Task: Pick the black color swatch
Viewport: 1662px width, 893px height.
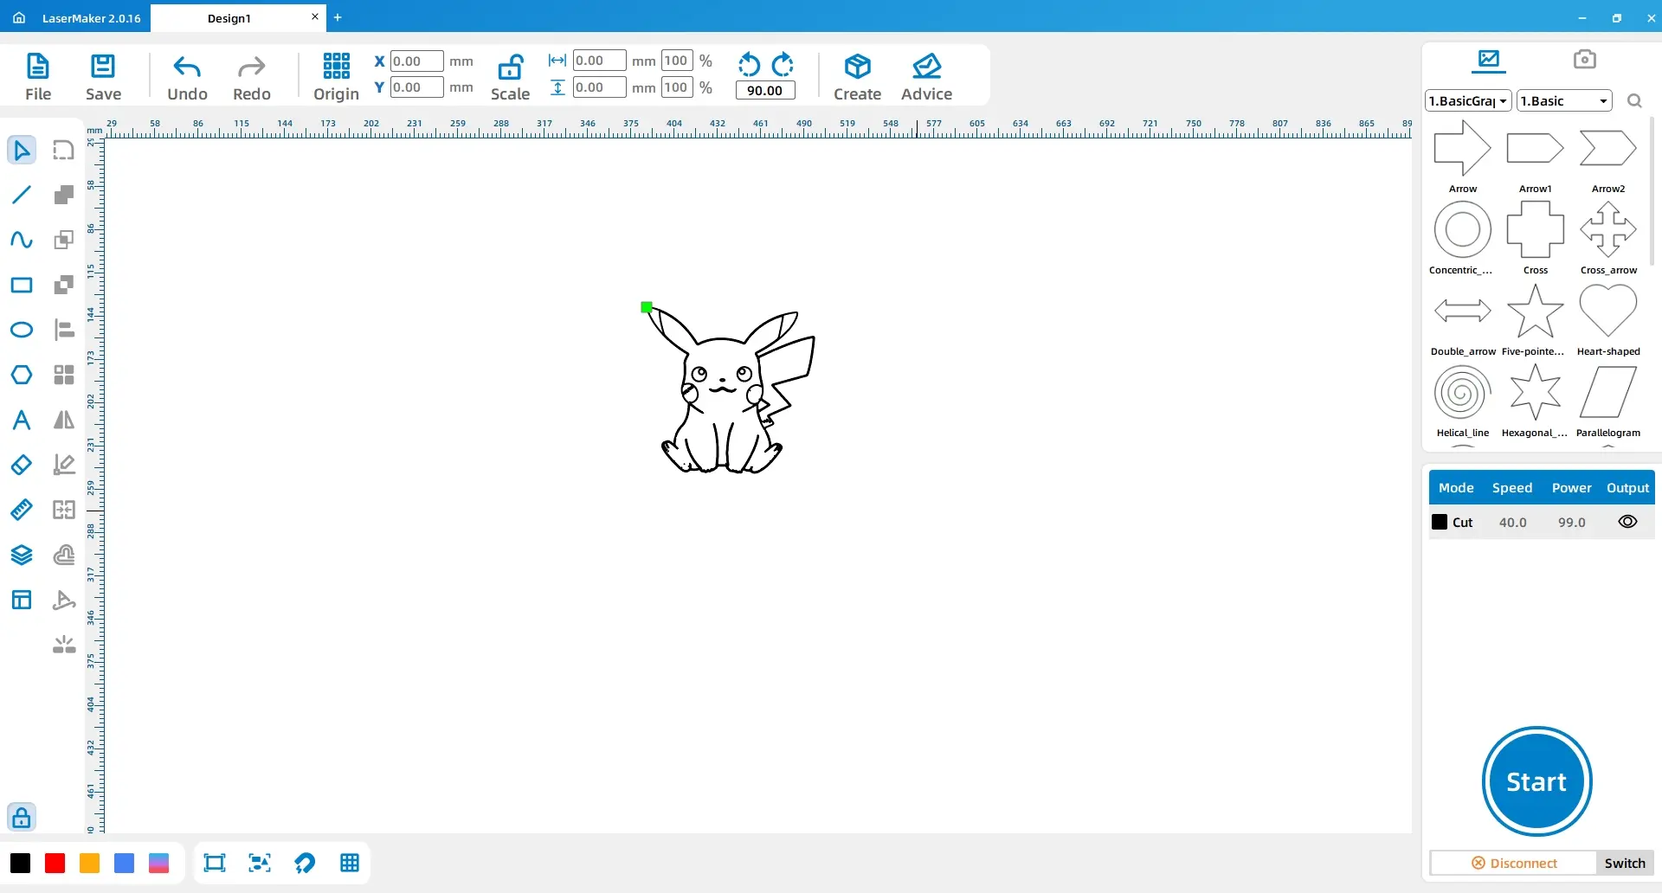Action: coord(20,863)
